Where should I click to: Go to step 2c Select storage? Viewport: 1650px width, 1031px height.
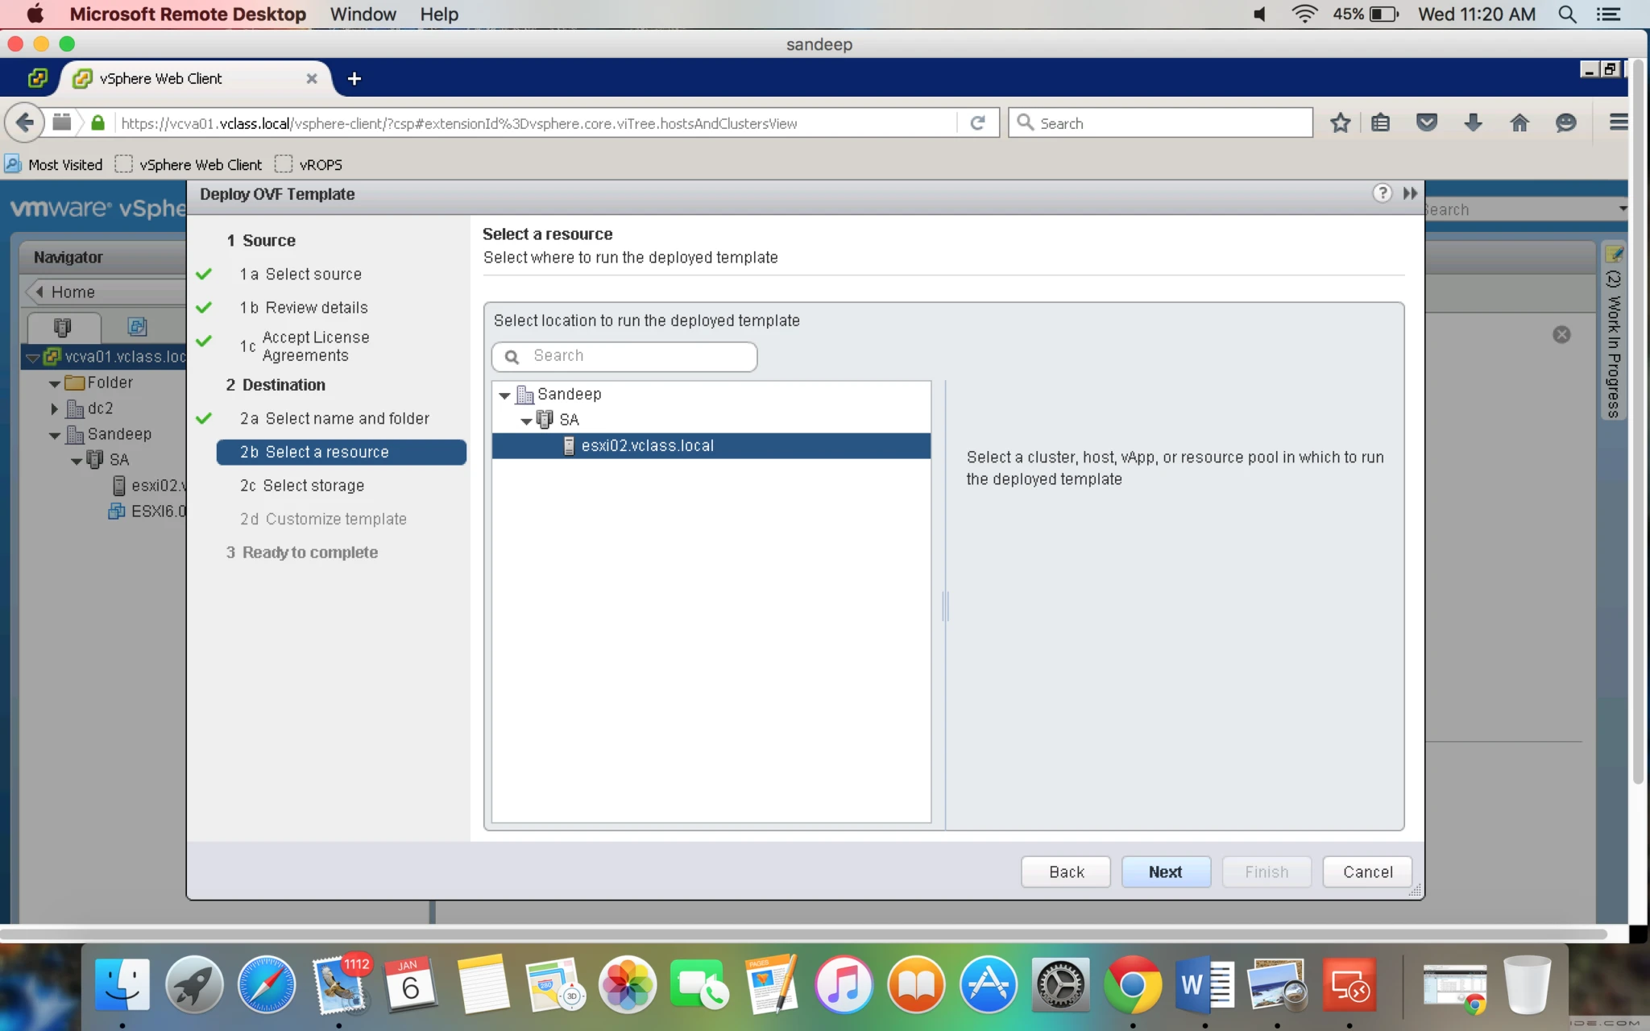[302, 486]
